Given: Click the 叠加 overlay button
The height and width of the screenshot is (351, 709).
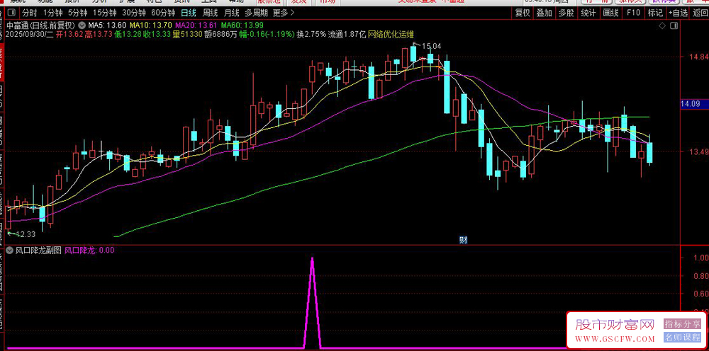Looking at the screenshot, I should pos(544,13).
